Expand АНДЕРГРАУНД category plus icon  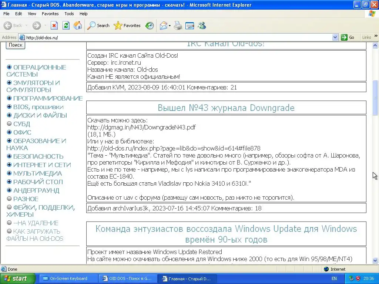(9, 190)
